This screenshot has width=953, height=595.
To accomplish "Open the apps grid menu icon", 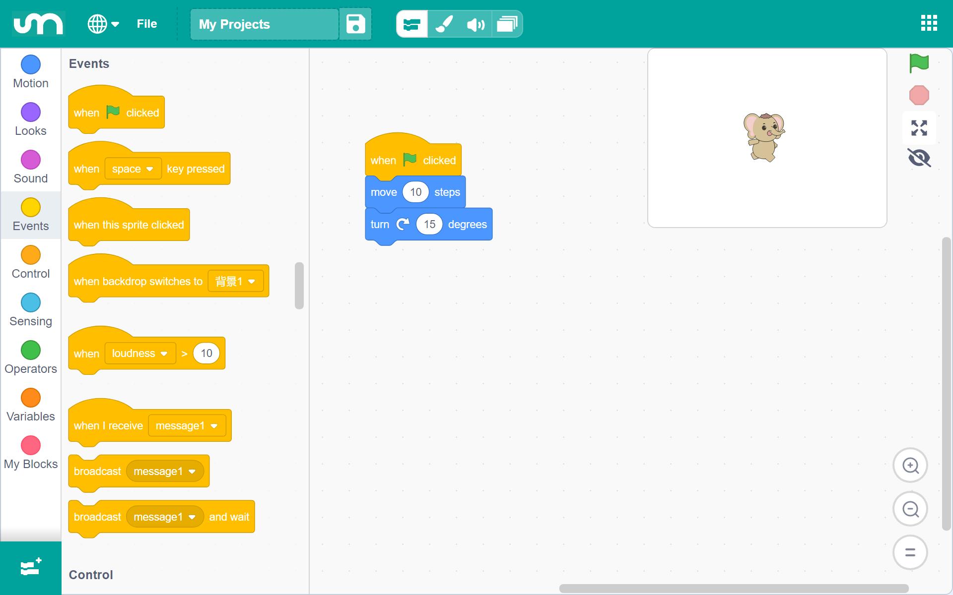I will click(x=929, y=23).
